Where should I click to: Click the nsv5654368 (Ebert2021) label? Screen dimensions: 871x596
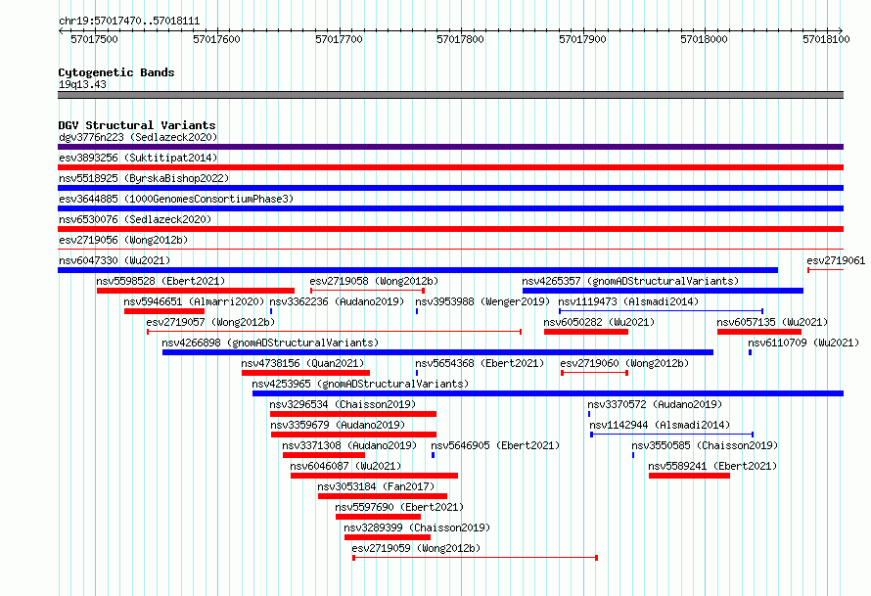click(480, 363)
